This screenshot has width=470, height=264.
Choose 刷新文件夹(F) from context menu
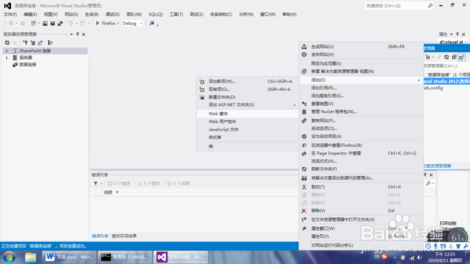361,169
